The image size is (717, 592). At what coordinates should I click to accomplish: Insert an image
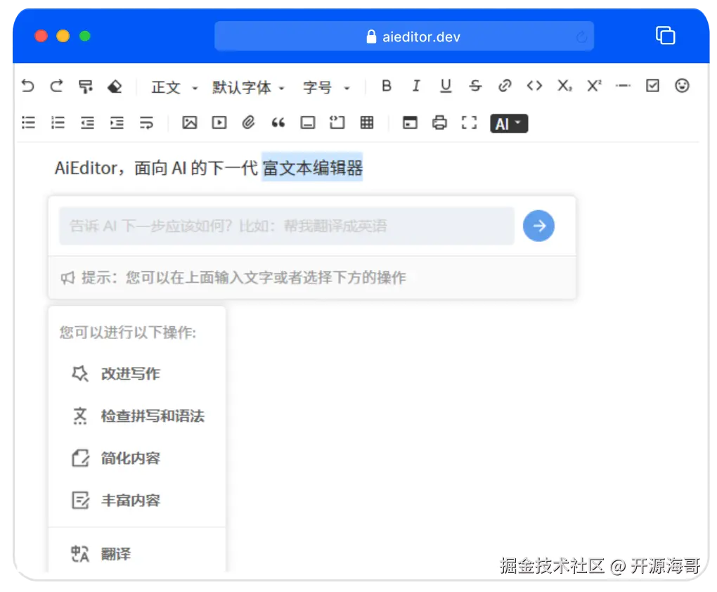(x=190, y=122)
